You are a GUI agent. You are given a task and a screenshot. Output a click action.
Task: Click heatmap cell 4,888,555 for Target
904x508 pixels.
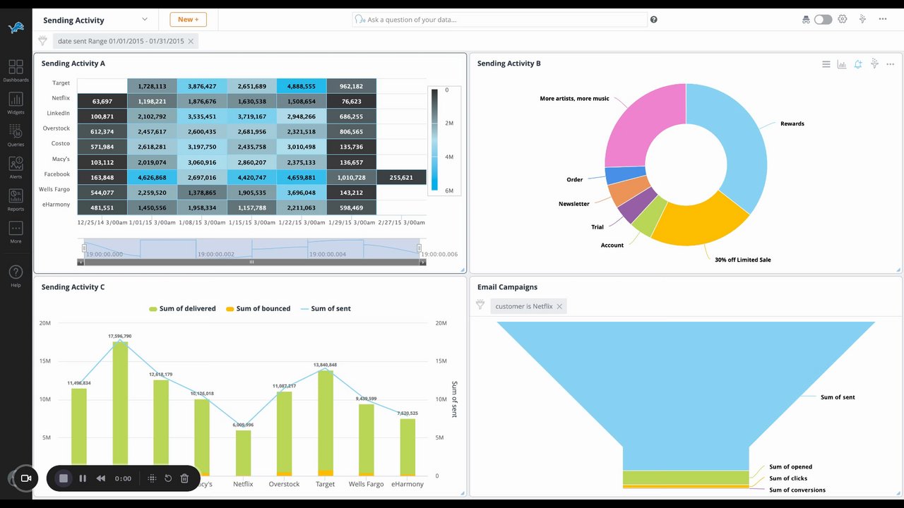click(x=302, y=86)
